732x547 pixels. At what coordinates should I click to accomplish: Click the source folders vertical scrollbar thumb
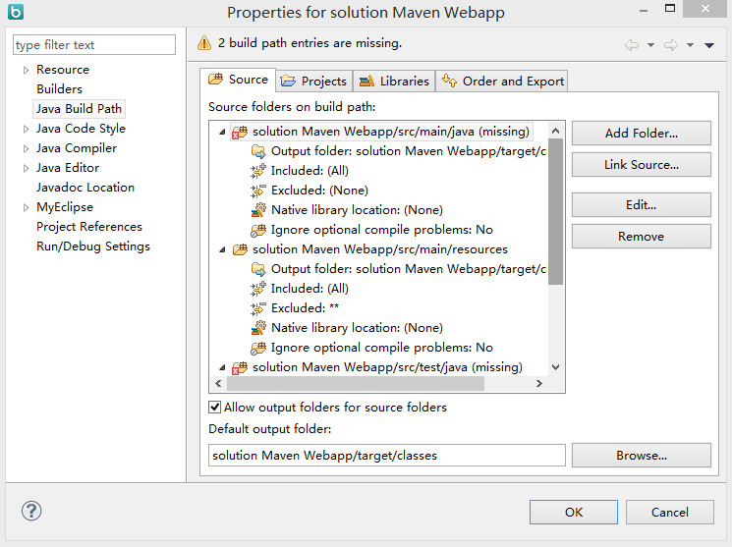pyautogui.click(x=555, y=211)
